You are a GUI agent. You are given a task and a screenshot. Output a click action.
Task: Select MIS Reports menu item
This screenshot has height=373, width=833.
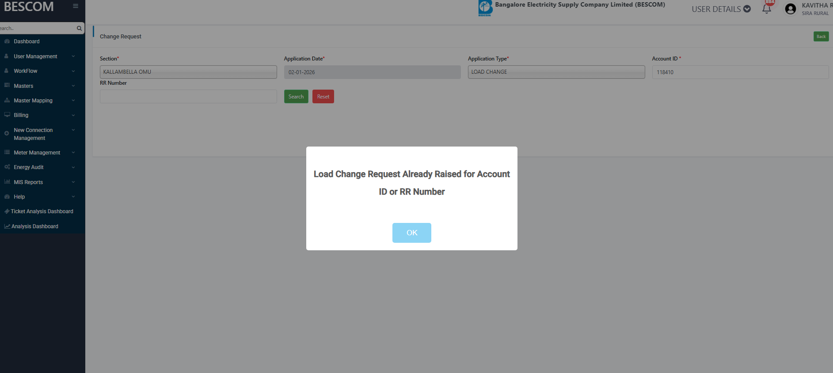pyautogui.click(x=28, y=182)
